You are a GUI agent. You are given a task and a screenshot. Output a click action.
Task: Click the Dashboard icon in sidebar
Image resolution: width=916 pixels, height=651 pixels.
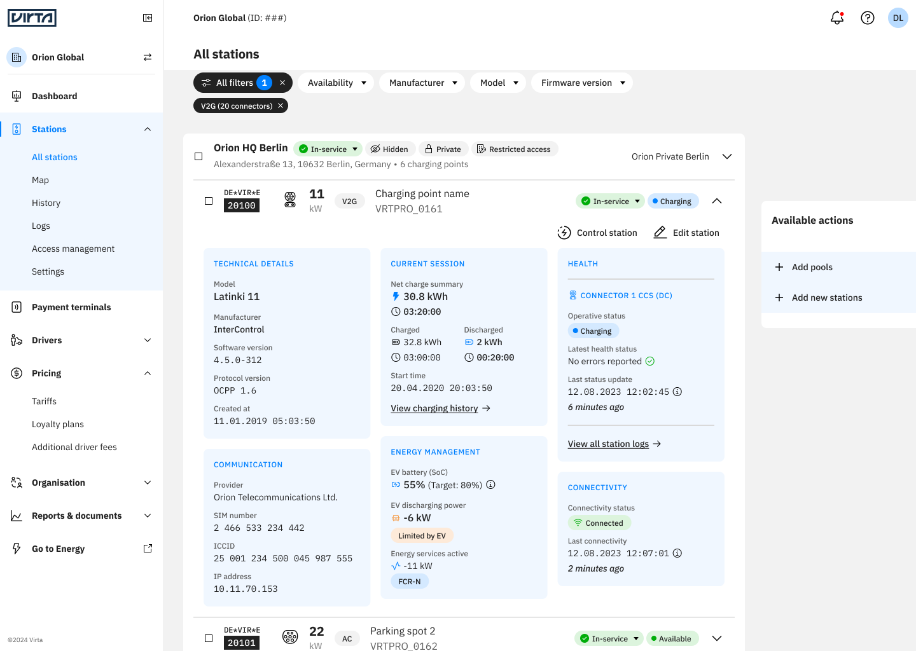[x=17, y=96]
